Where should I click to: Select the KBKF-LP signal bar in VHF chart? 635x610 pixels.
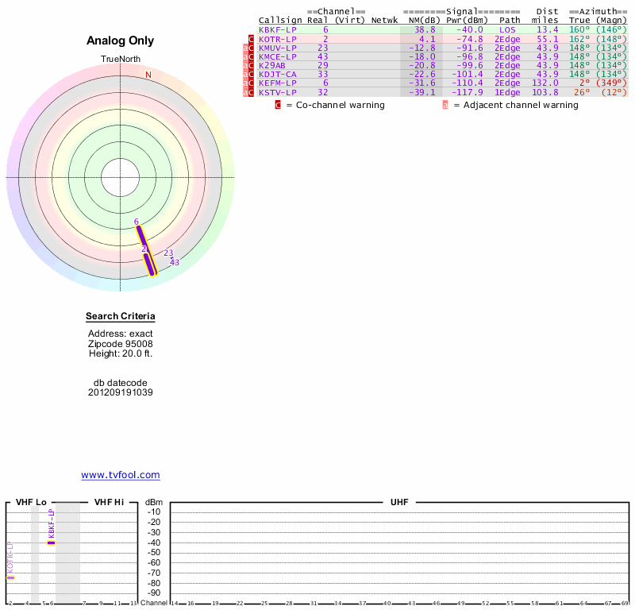pyautogui.click(x=52, y=542)
